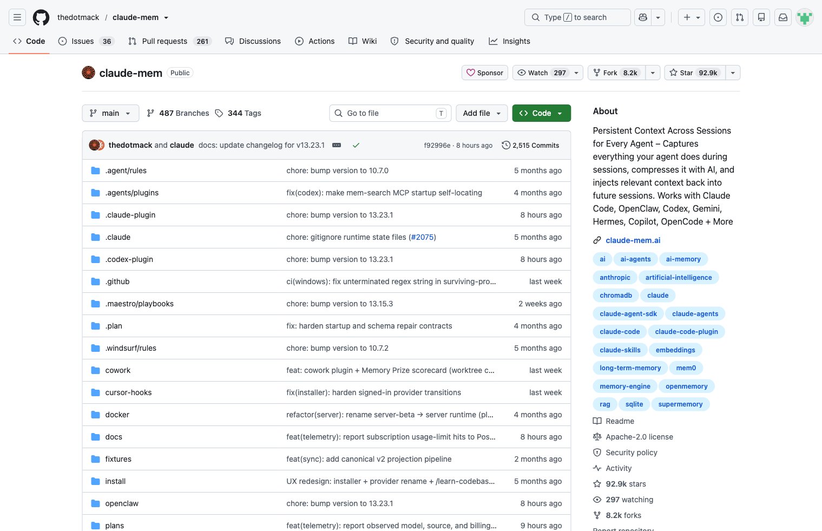Open Copilot chat icon in header
The height and width of the screenshot is (531, 822).
tap(643, 17)
